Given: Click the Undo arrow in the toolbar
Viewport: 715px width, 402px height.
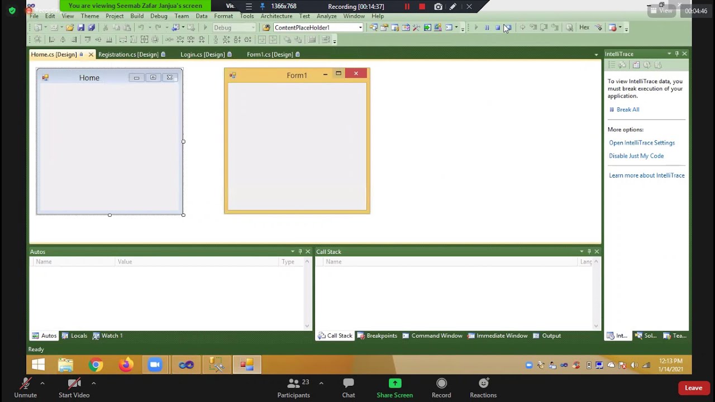Looking at the screenshot, I should coord(141,27).
